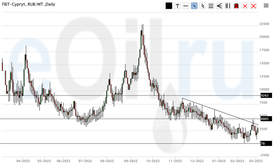This screenshot has height=166, width=274.
Task: Select the horizontal line tool
Action: (x=186, y=6)
